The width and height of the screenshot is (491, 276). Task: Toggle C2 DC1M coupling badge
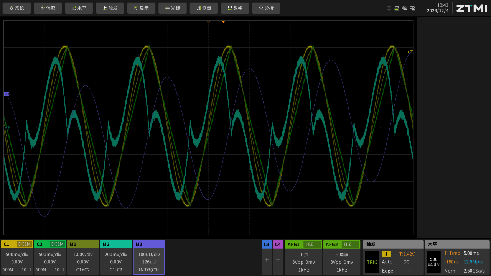(58, 244)
